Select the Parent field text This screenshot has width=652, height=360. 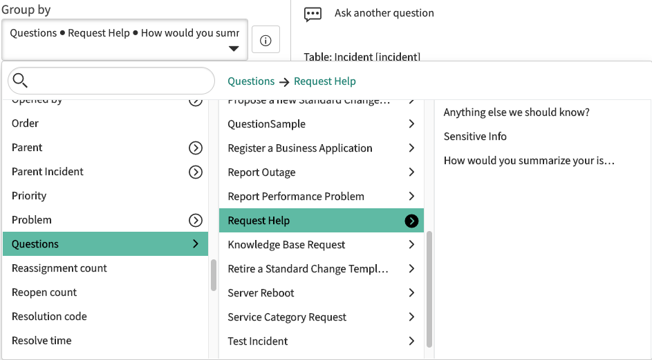pyautogui.click(x=27, y=147)
